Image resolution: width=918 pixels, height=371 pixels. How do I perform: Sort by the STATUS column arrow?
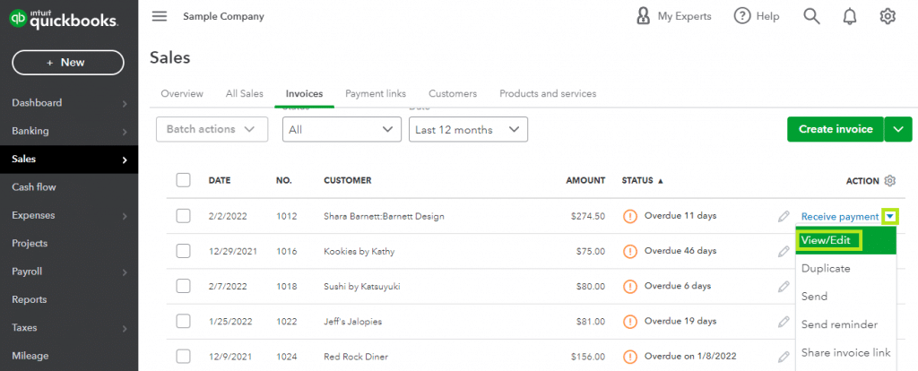point(661,181)
